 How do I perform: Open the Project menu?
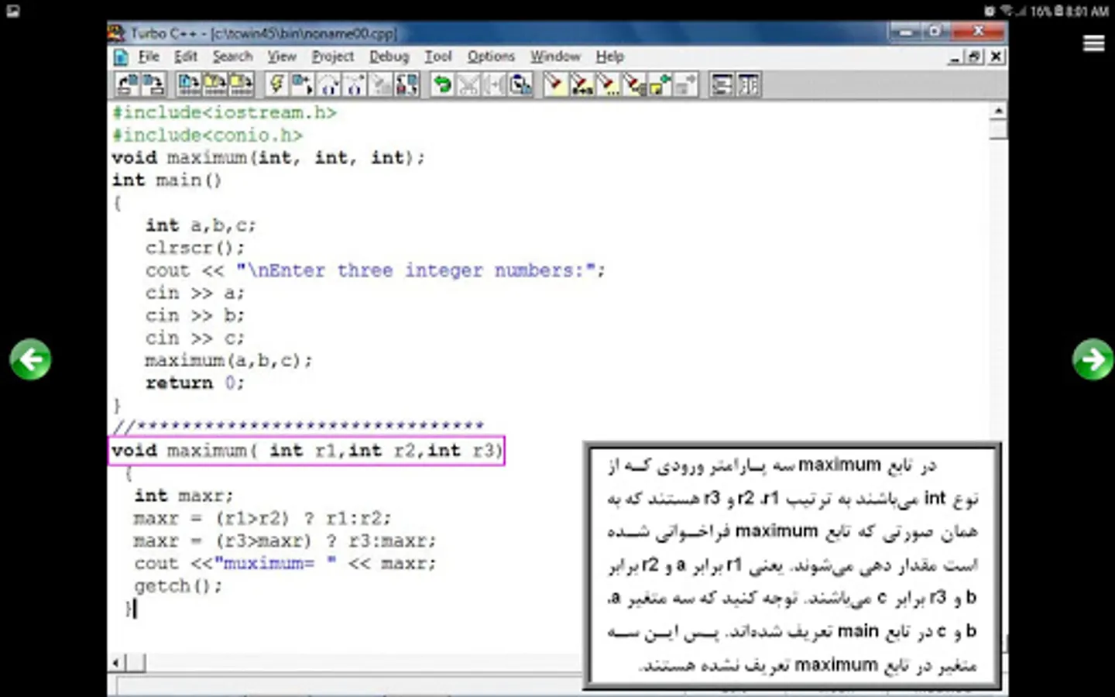pyautogui.click(x=333, y=57)
